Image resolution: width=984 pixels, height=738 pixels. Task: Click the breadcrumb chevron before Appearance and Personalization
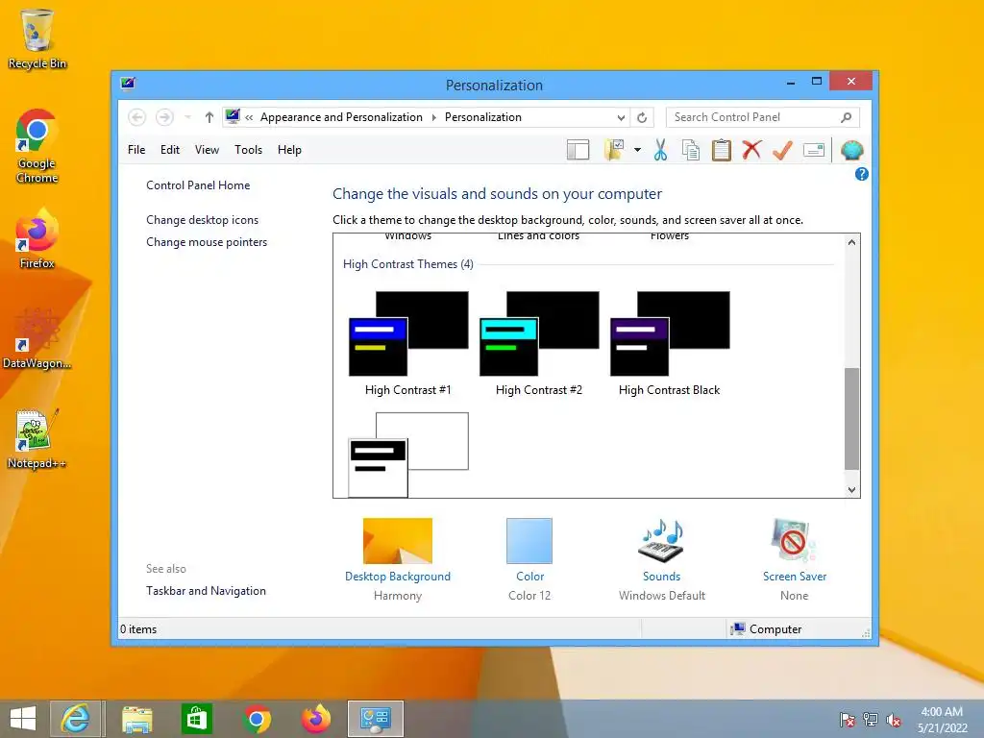249,117
